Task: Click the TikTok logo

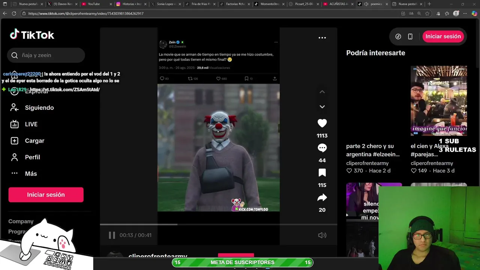Action: click(x=32, y=35)
